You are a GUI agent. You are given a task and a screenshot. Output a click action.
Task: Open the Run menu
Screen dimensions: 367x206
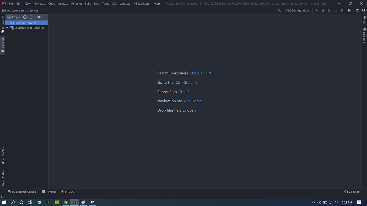coord(97,4)
